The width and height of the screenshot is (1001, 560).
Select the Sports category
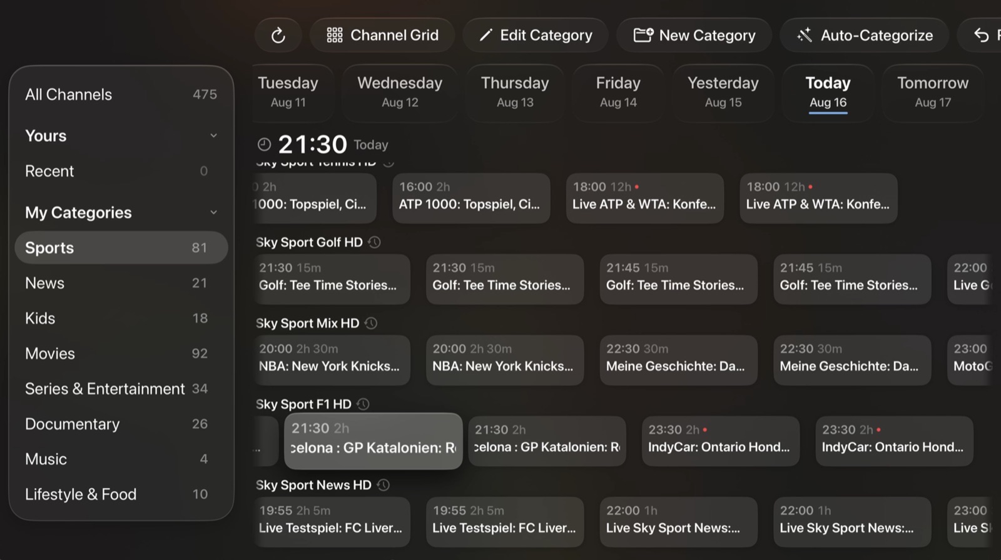pyautogui.click(x=121, y=247)
